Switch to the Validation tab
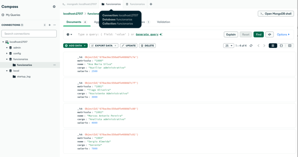The image size is (298, 157). [163, 22]
